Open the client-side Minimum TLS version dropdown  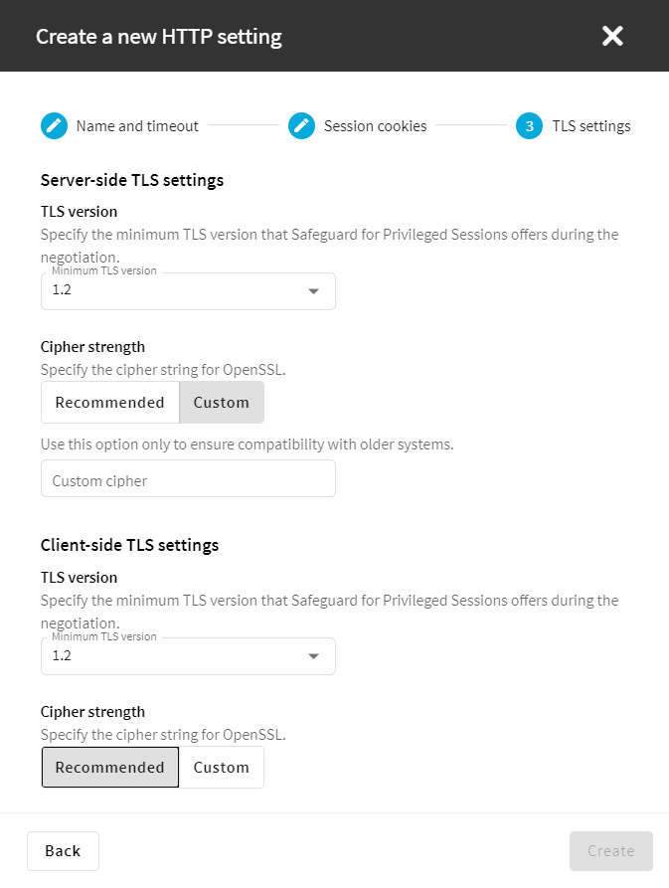[x=179, y=656]
